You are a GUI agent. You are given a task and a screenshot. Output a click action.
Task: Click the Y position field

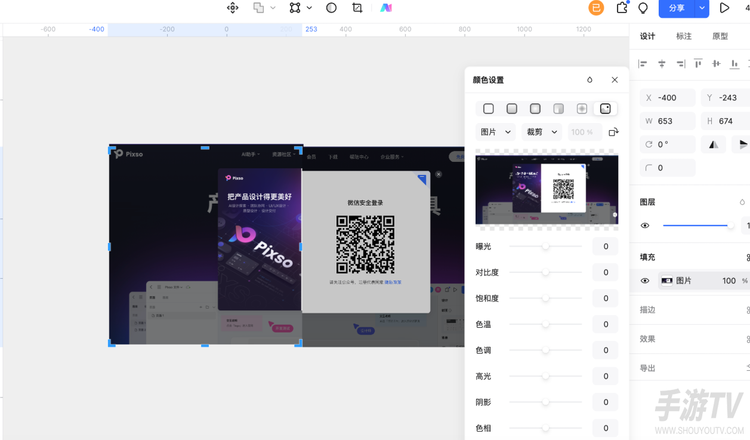click(726, 97)
